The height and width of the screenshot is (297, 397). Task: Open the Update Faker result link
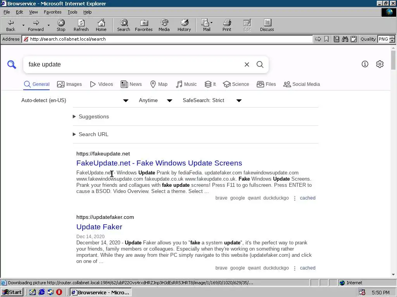(x=99, y=227)
